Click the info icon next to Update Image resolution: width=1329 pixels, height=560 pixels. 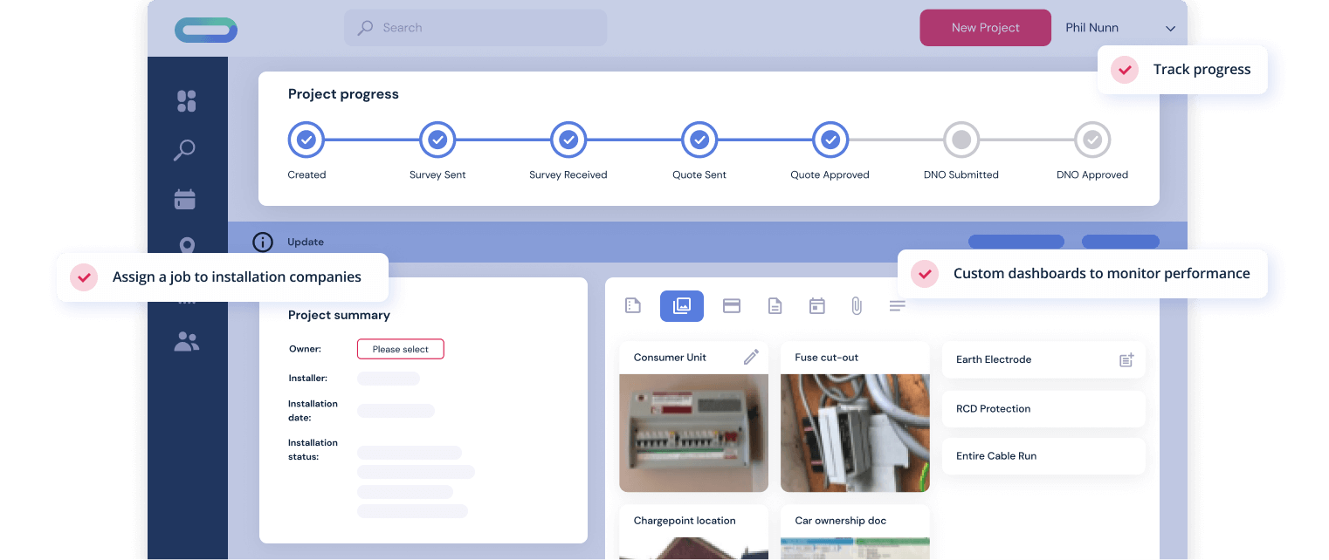(x=262, y=242)
